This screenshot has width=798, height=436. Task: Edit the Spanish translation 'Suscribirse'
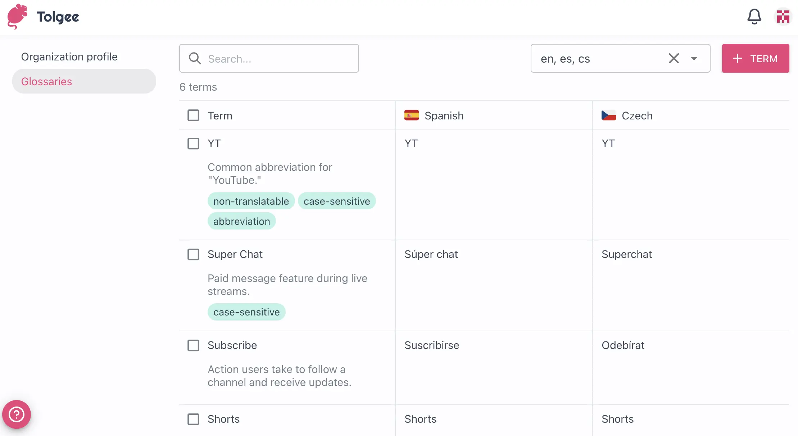pyautogui.click(x=432, y=345)
